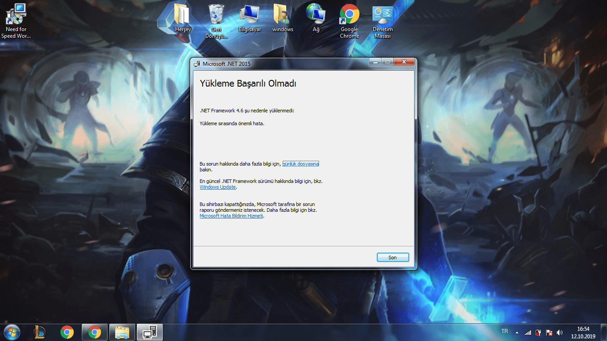Open the clock showing 16:54
The height and width of the screenshot is (341, 607).
pos(583,332)
